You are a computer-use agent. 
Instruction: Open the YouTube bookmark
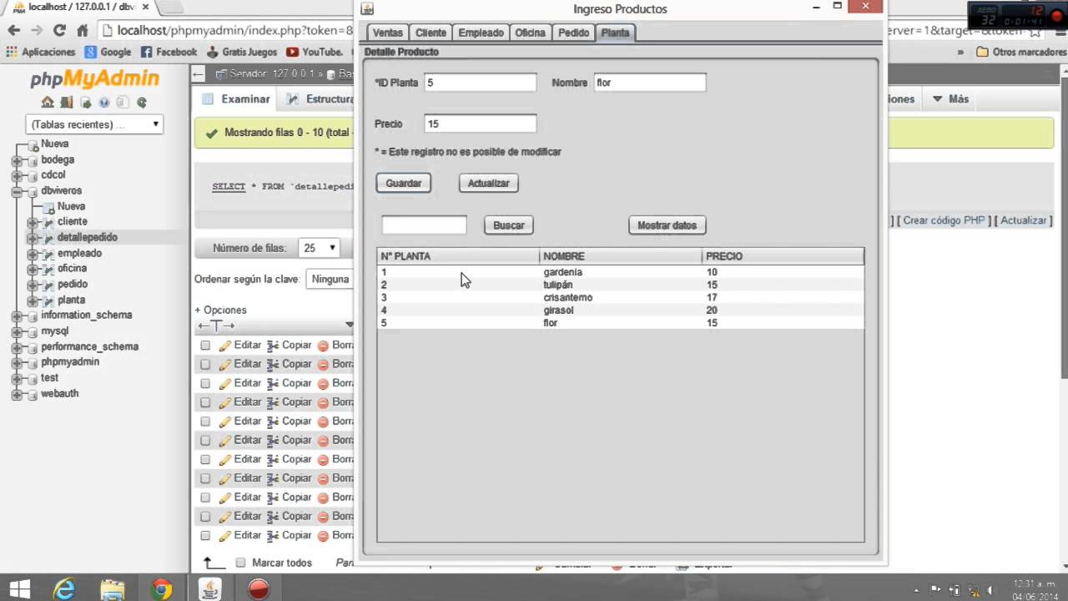(315, 52)
